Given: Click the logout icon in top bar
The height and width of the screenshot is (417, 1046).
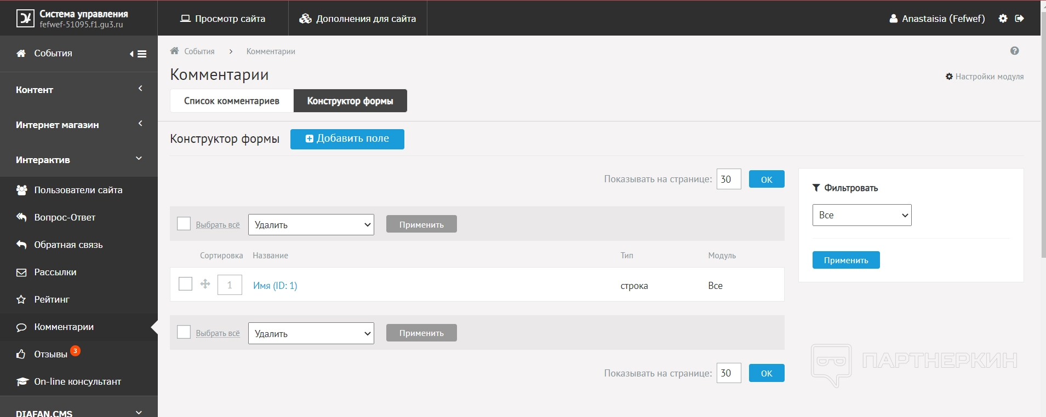Looking at the screenshot, I should coord(1019,19).
